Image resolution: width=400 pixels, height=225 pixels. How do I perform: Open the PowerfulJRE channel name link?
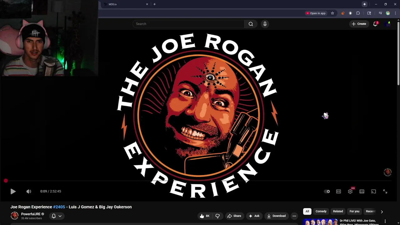31,214
